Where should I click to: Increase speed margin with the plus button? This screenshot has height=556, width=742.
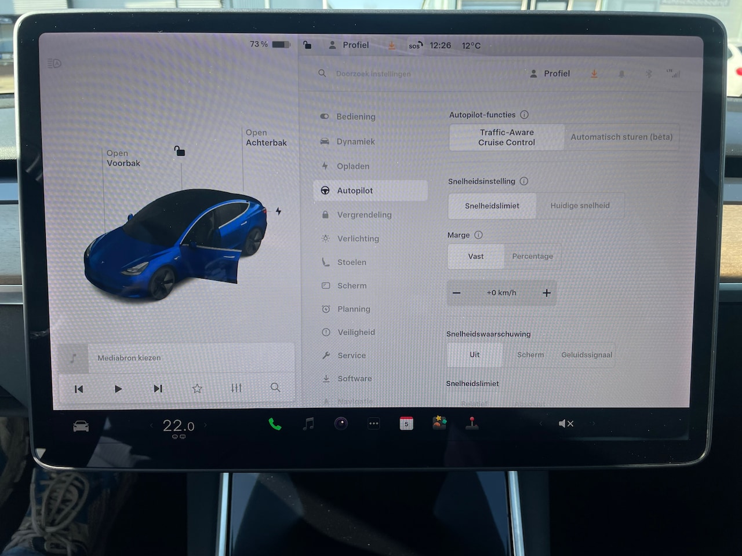pos(546,293)
